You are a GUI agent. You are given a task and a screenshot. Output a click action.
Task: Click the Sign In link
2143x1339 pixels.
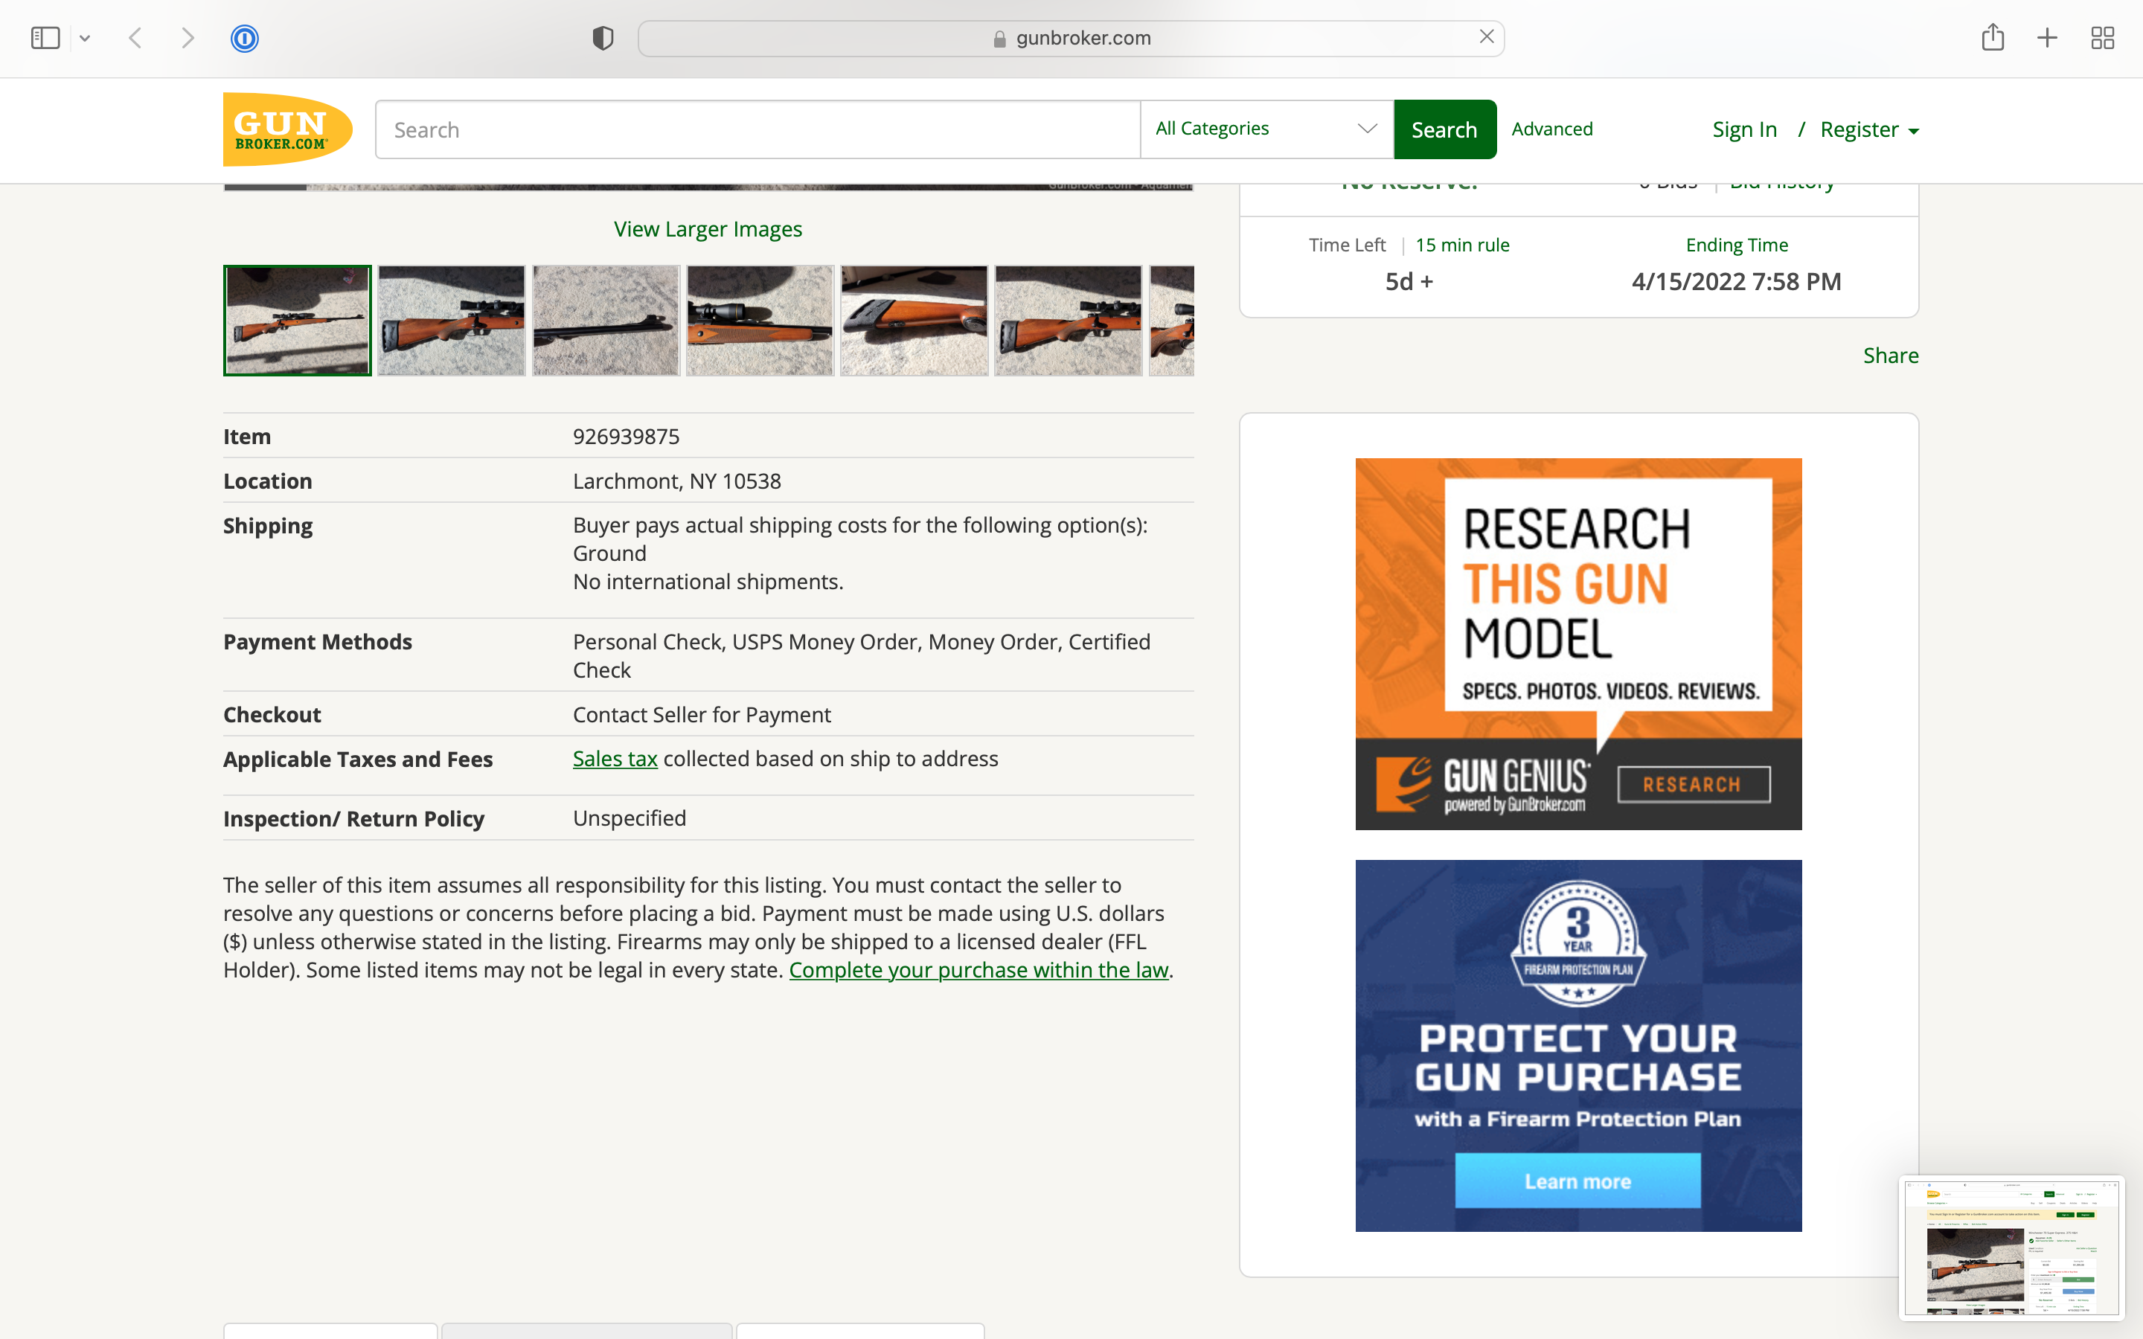coord(1743,130)
